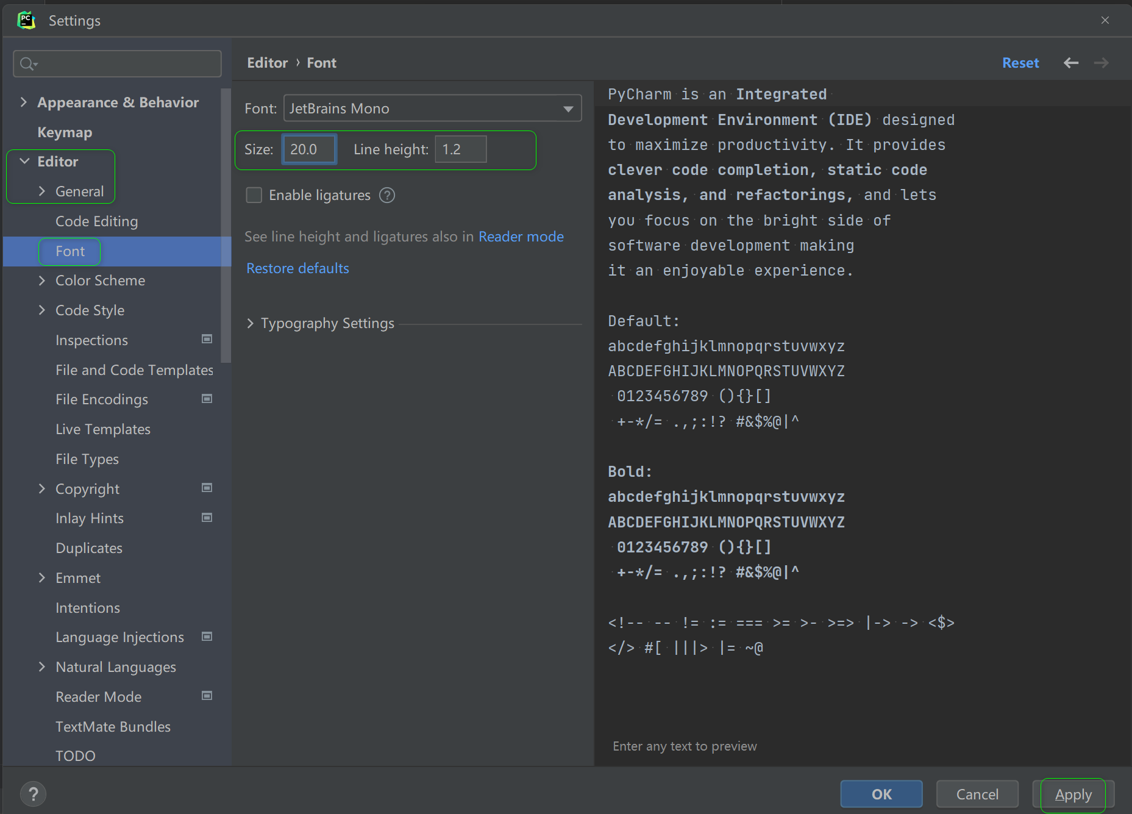Click the Line height input field
Image resolution: width=1132 pixels, height=814 pixels.
click(460, 149)
